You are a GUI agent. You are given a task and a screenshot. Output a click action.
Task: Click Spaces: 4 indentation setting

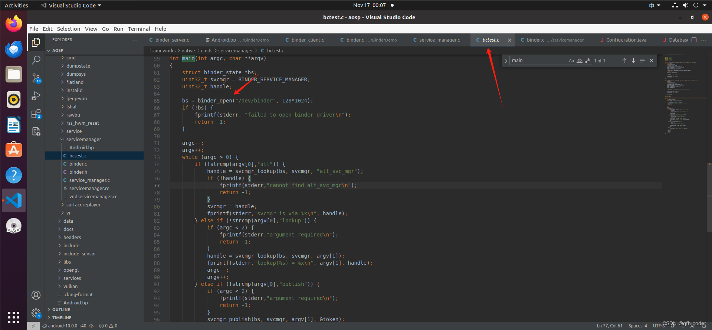click(x=637, y=326)
